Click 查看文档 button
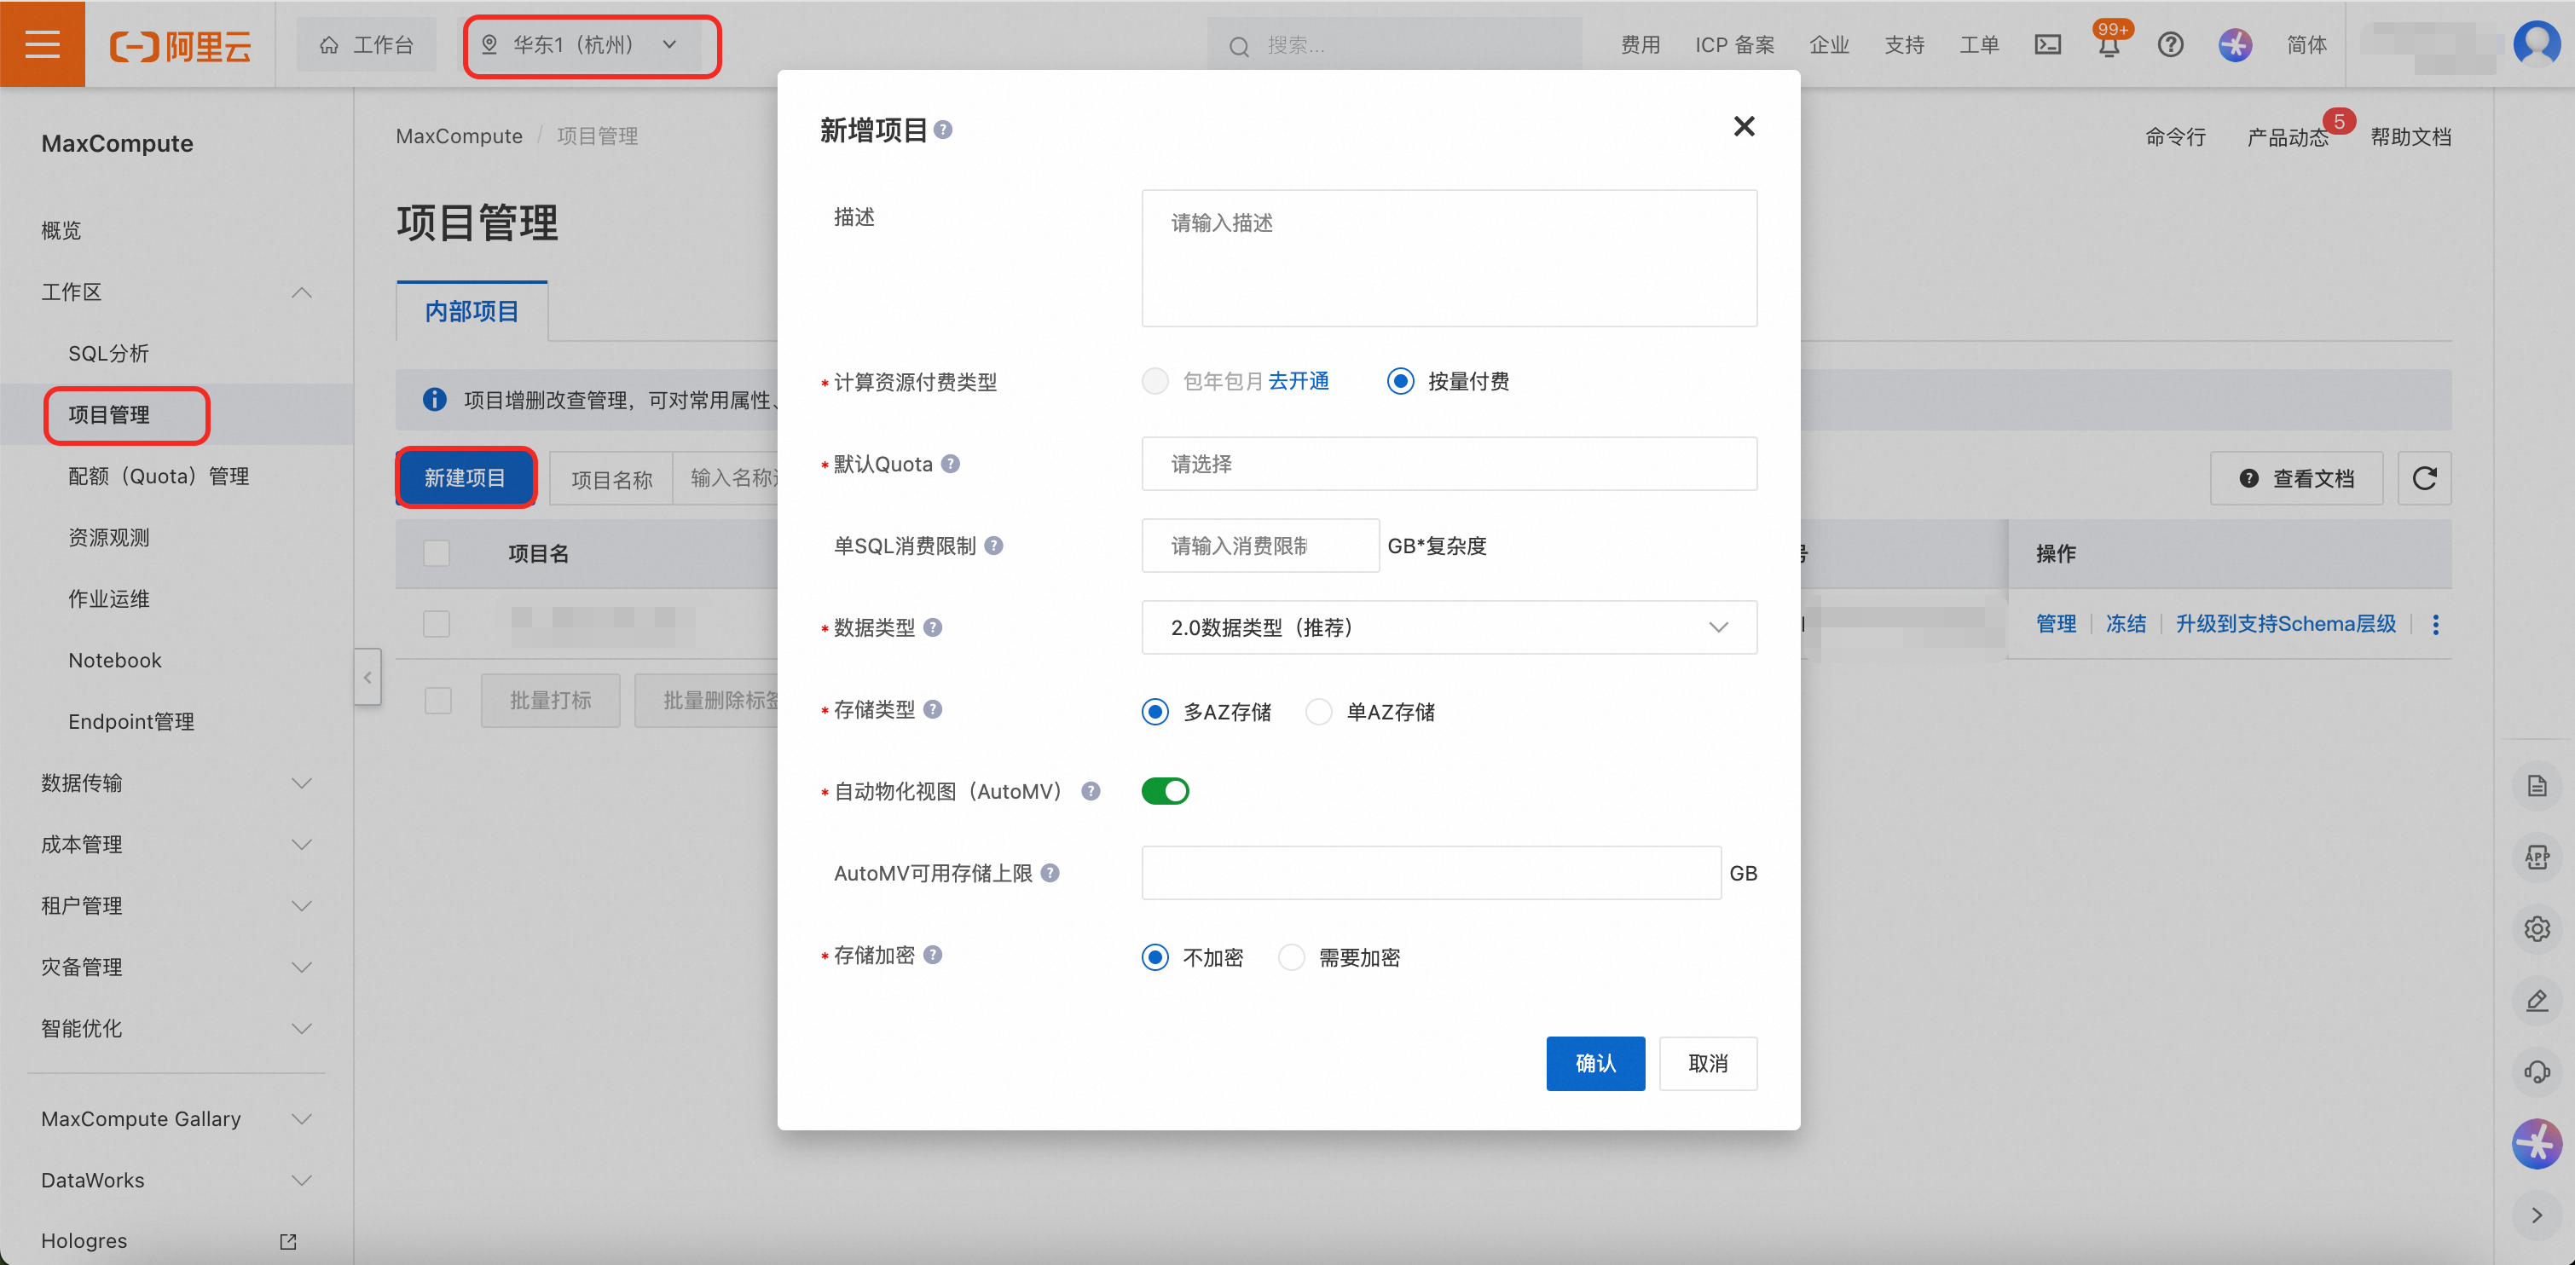Image resolution: width=2575 pixels, height=1265 pixels. pyautogui.click(x=2296, y=478)
